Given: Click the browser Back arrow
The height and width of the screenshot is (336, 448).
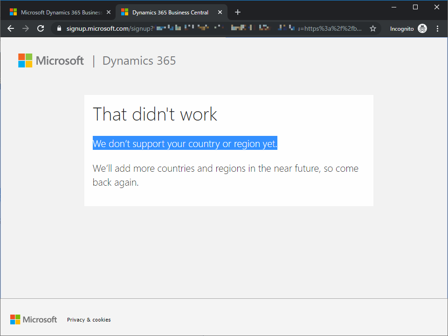Looking at the screenshot, I should tap(11, 28).
